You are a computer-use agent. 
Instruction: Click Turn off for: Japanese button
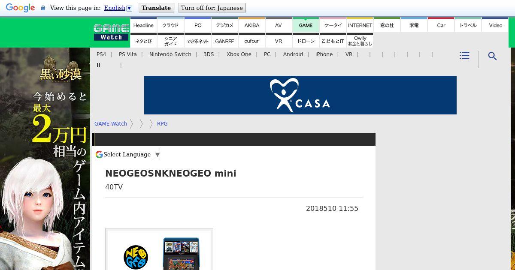tap(212, 8)
